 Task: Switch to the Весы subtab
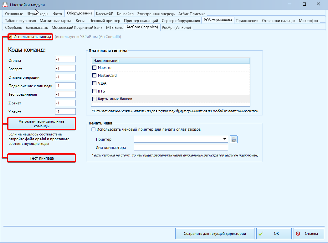click(80, 21)
